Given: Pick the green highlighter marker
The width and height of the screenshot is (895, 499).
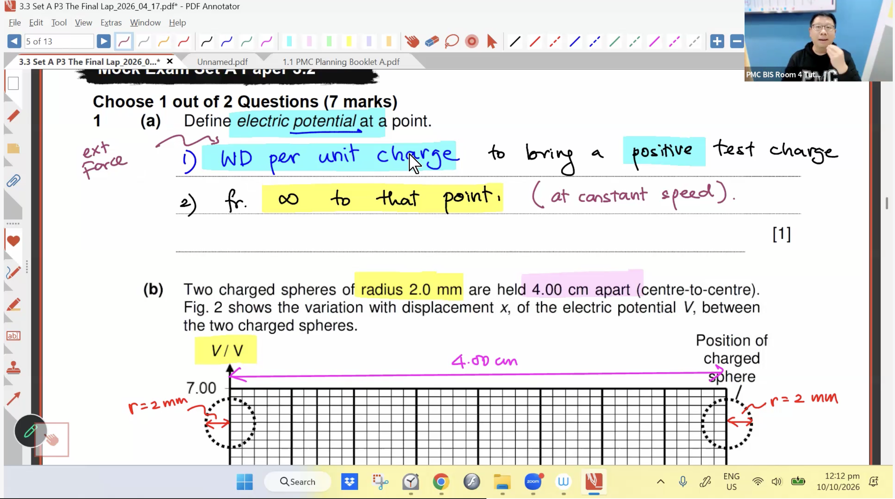Looking at the screenshot, I should 329,41.
